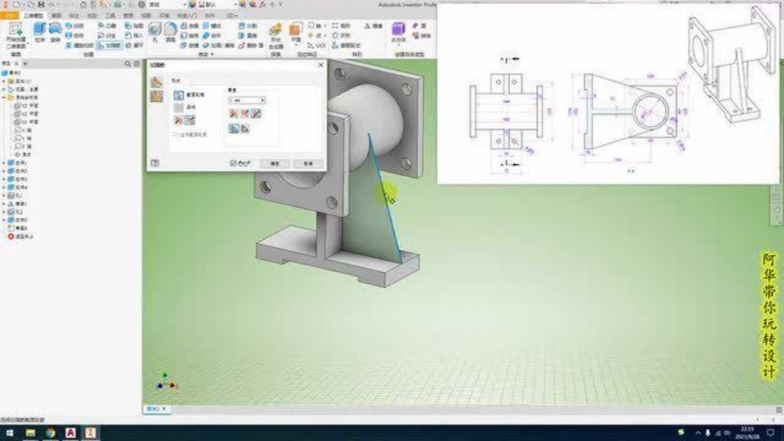Open the 3D Model ribbon tab
784x441 pixels.
pos(34,15)
